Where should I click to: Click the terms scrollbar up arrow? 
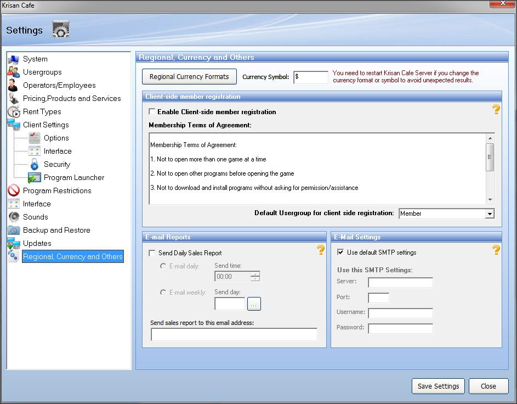click(x=490, y=138)
